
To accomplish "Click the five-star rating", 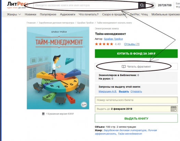I will pyautogui.click(x=104, y=44).
